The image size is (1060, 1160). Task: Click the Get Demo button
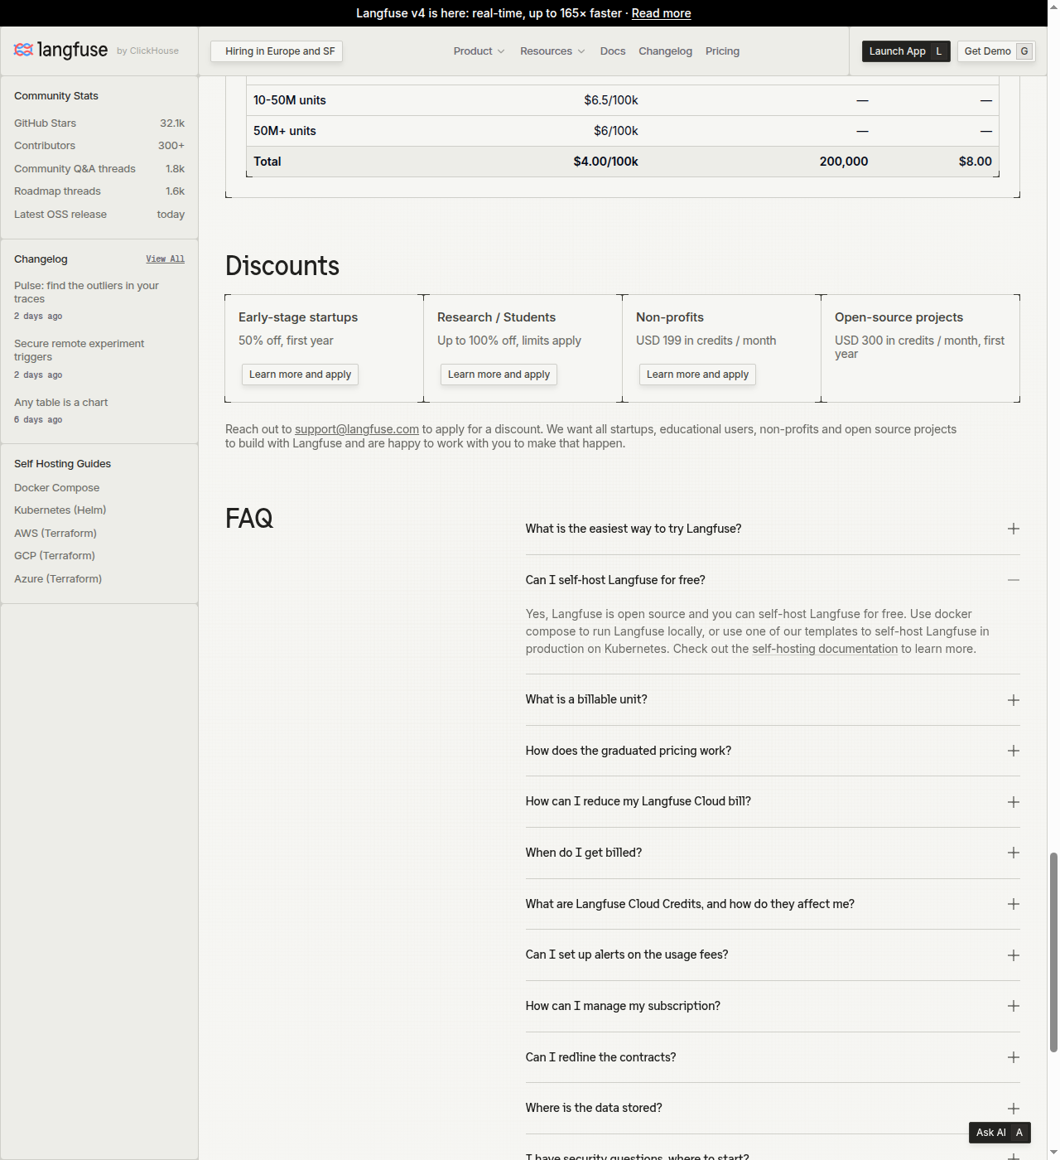[996, 51]
